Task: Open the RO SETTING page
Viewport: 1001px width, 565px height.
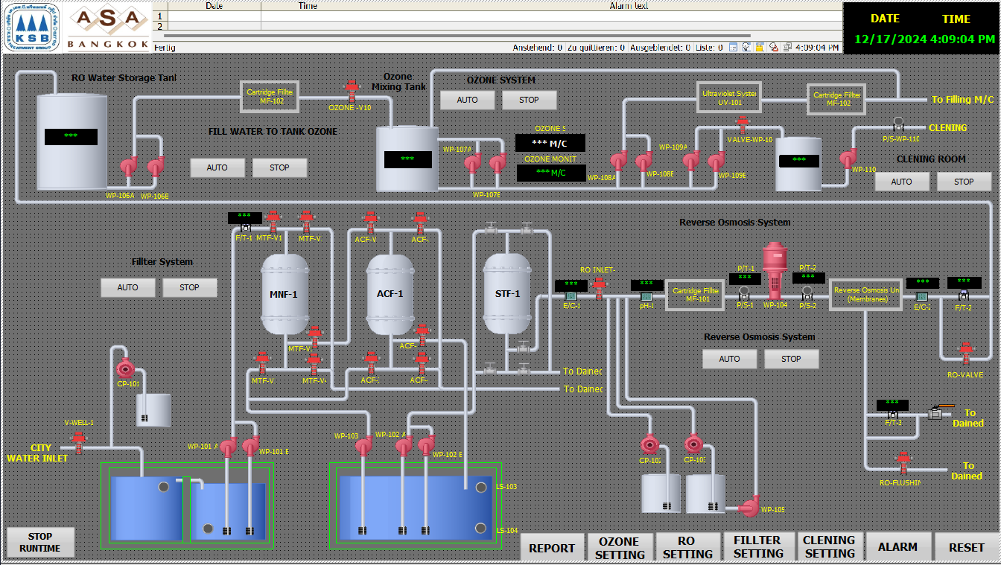Action: tap(687, 547)
